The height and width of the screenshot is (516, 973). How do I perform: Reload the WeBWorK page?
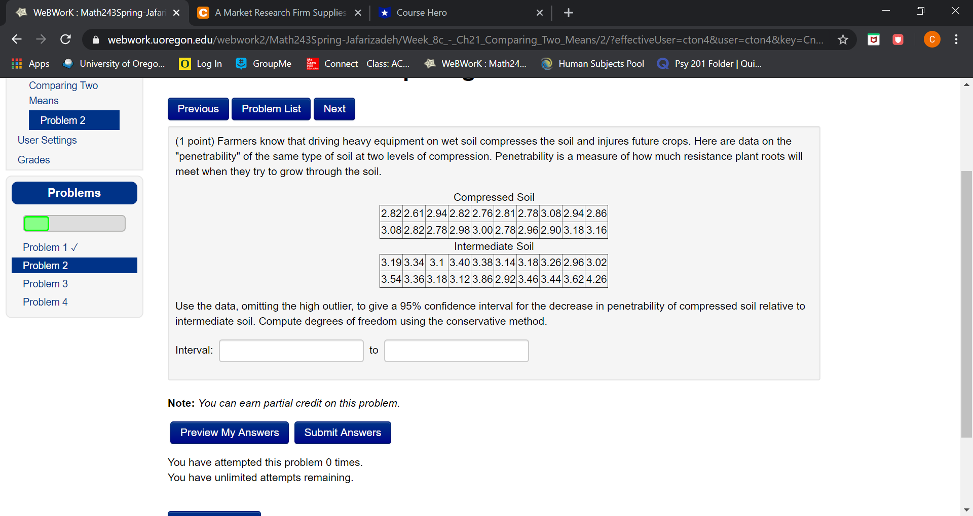coord(65,39)
